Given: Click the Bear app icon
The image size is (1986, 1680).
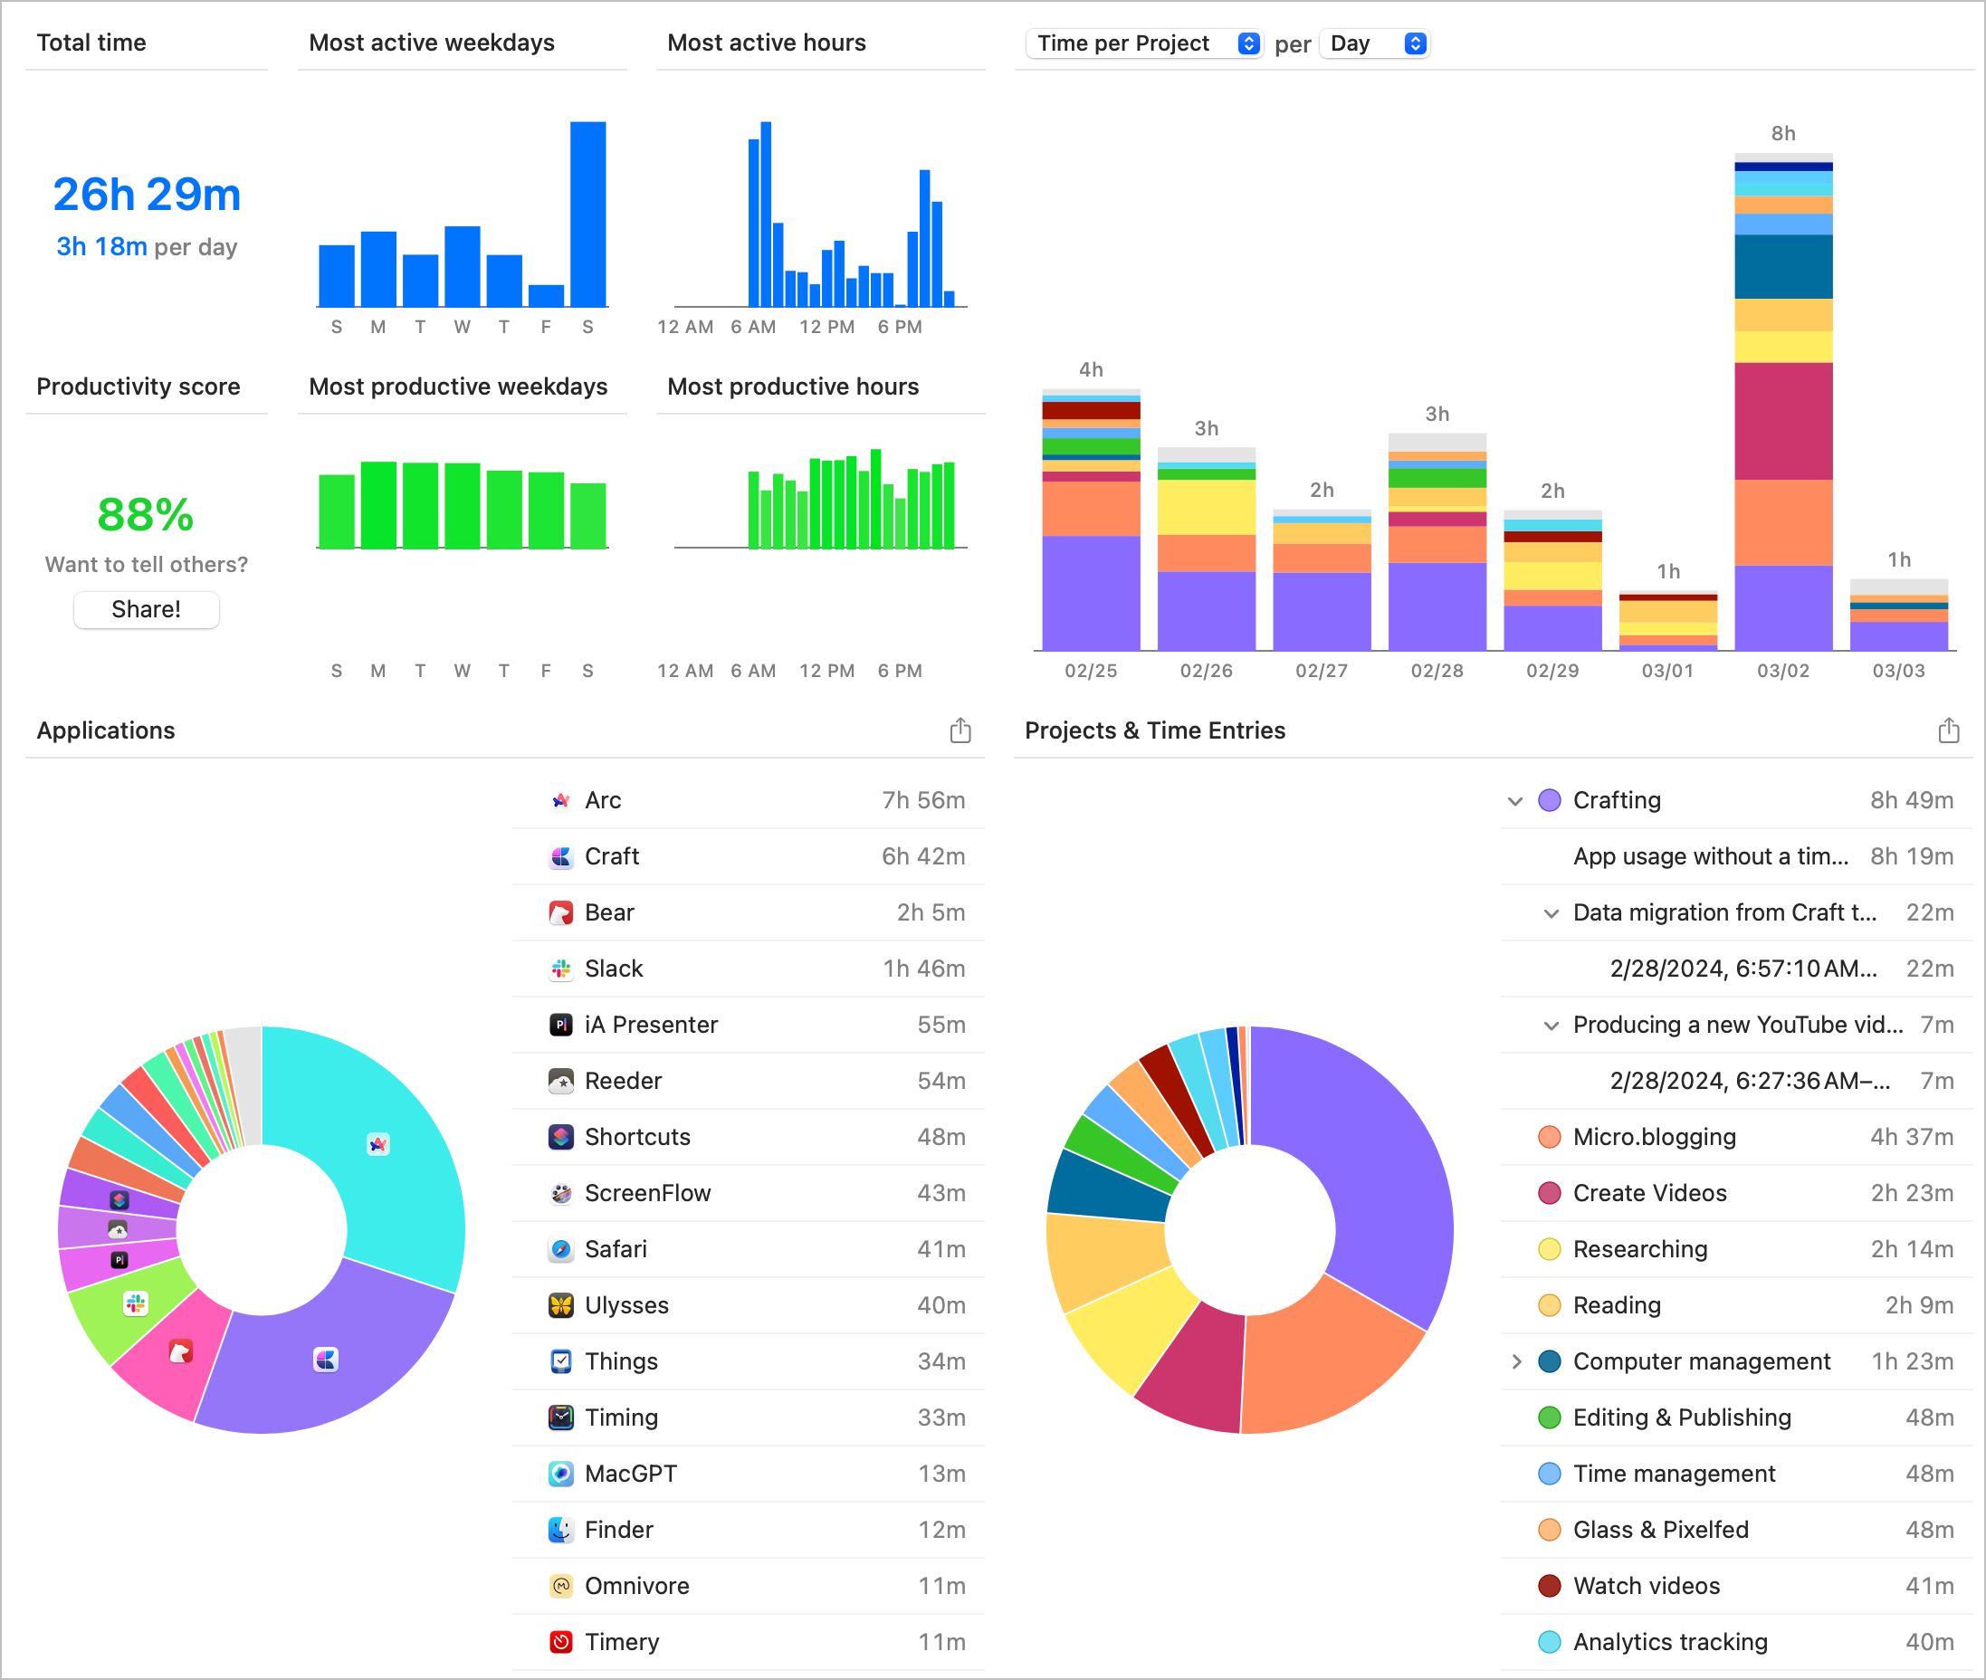Looking at the screenshot, I should [x=561, y=912].
